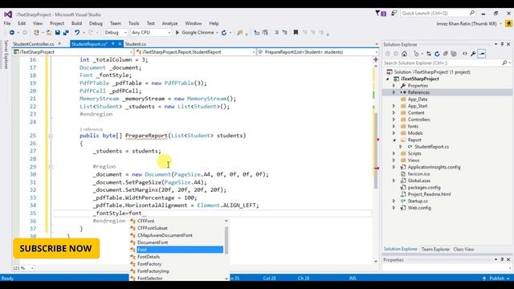Switch to Student.cs tab
The width and height of the screenshot is (514, 289).
tap(136, 44)
